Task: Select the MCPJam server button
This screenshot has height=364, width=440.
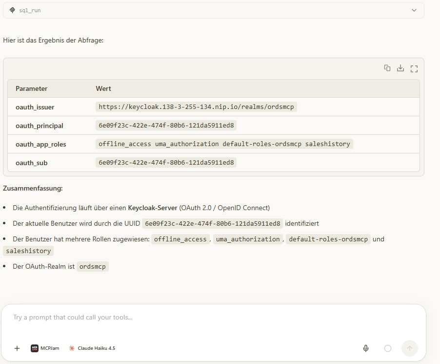Action: coord(45,348)
